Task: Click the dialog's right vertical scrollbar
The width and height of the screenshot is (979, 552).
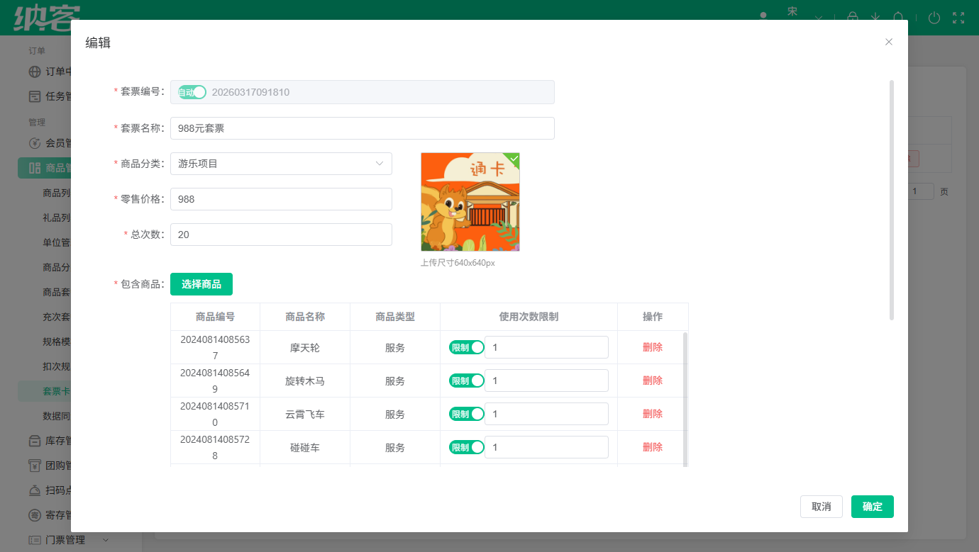Action: click(x=892, y=200)
